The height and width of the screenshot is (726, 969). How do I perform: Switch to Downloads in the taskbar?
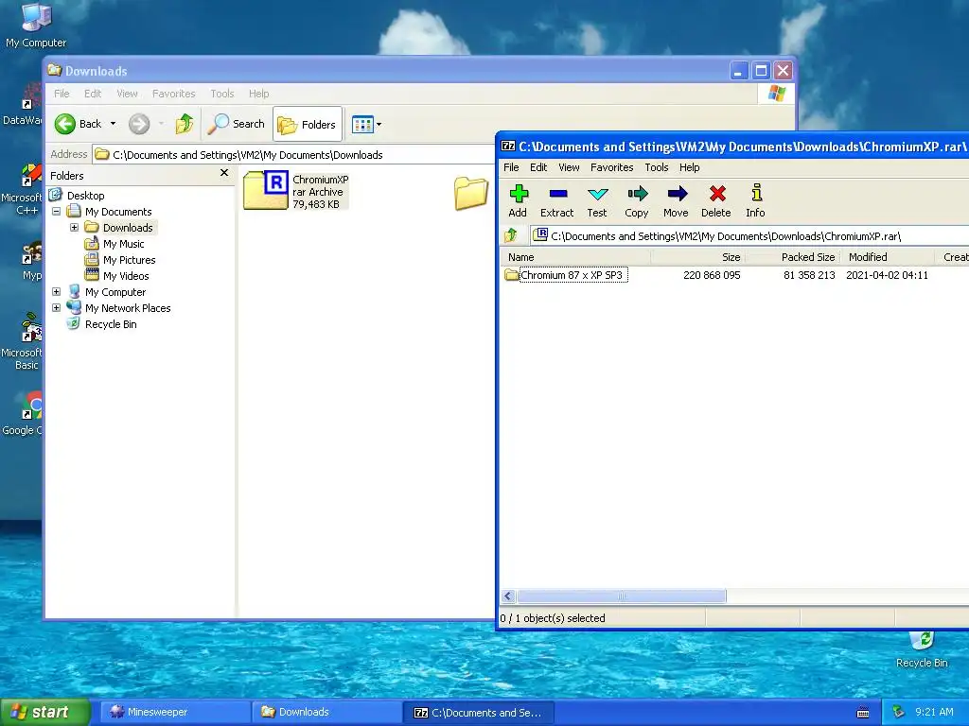(326, 712)
